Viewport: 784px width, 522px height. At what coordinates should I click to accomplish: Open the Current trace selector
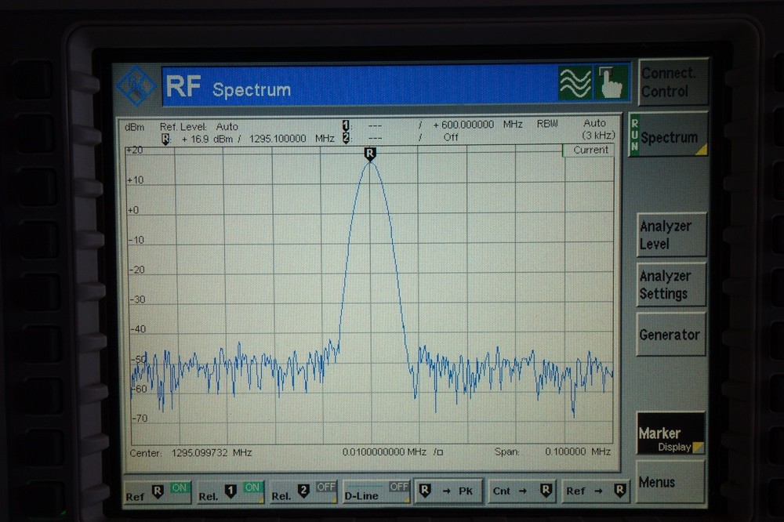point(588,150)
